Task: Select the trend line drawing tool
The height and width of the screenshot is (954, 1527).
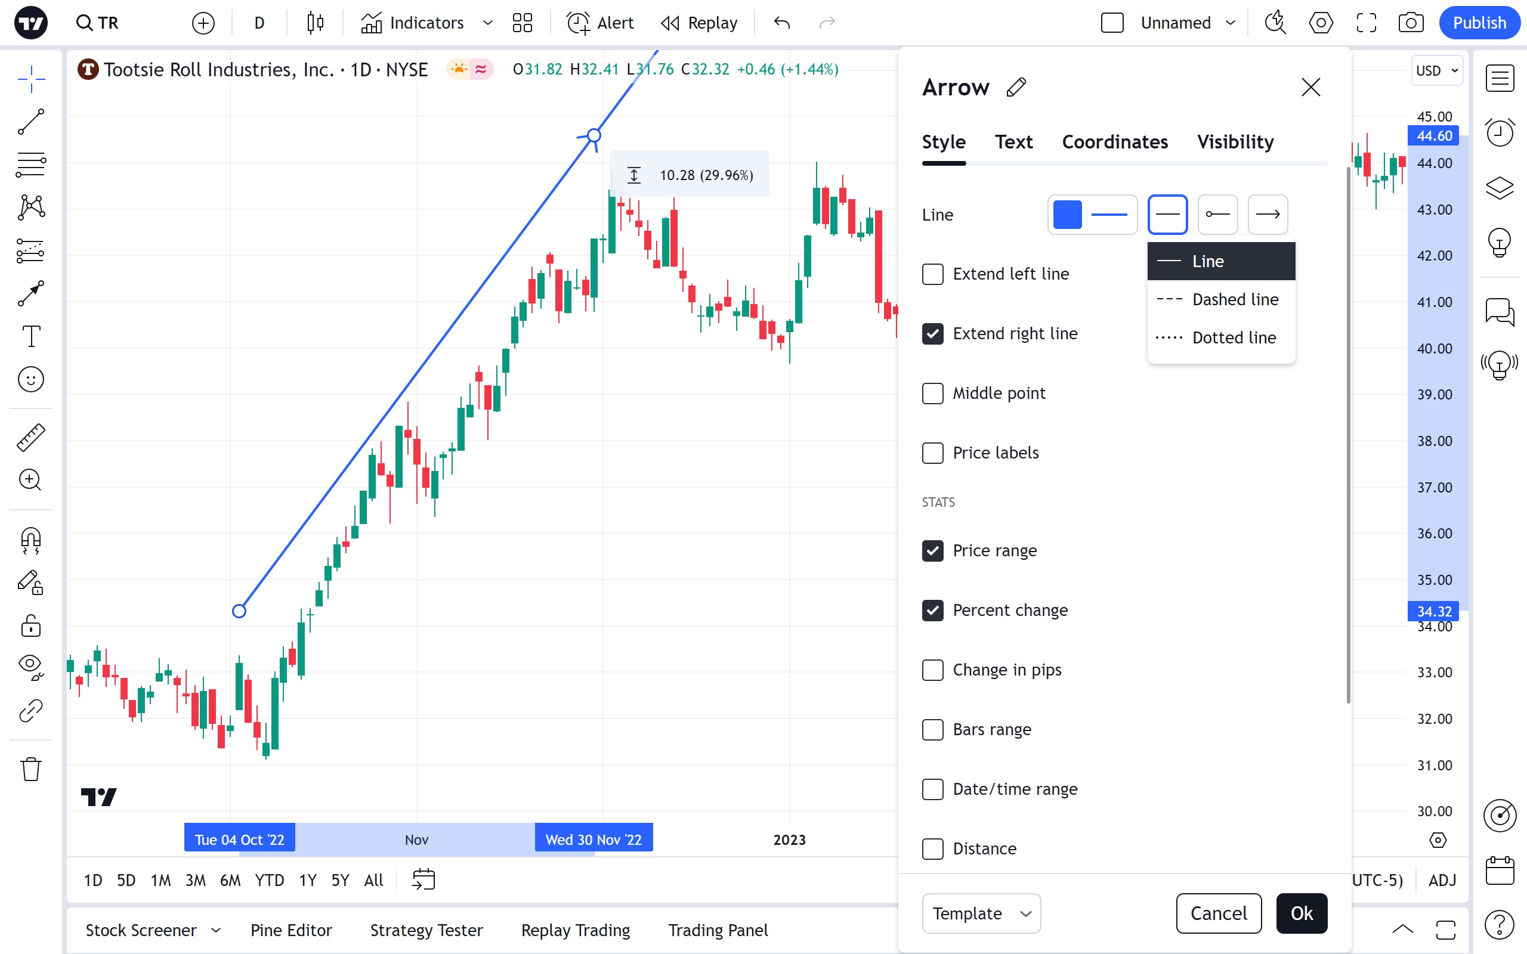Action: [x=30, y=122]
